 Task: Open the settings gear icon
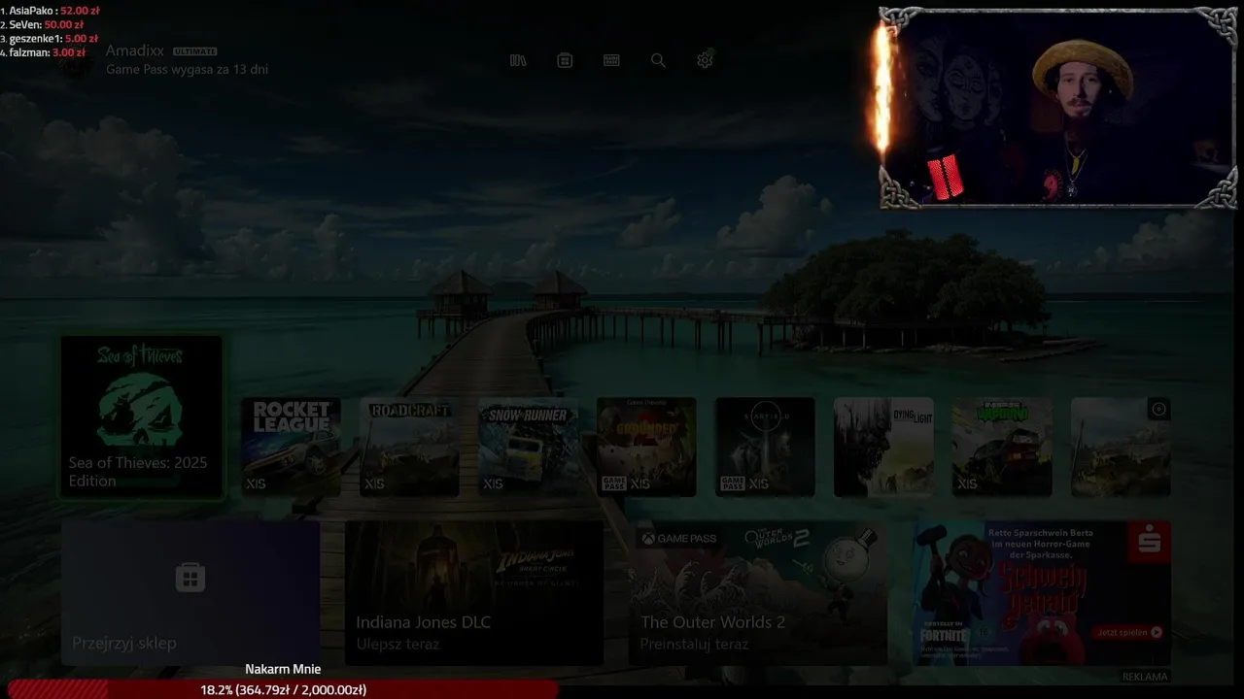tap(705, 60)
